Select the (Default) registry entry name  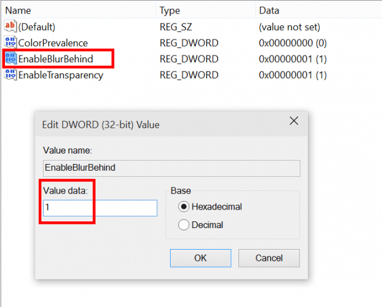click(37, 27)
